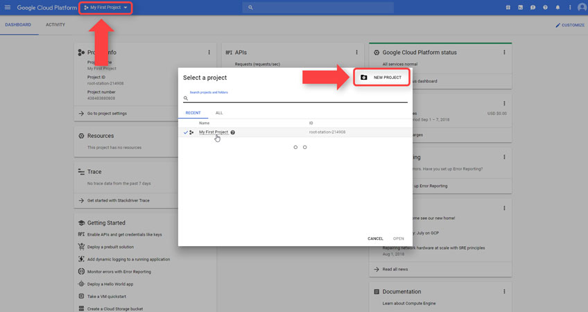Click the top search bar
Image resolution: width=588 pixels, height=312 pixels.
[318, 8]
